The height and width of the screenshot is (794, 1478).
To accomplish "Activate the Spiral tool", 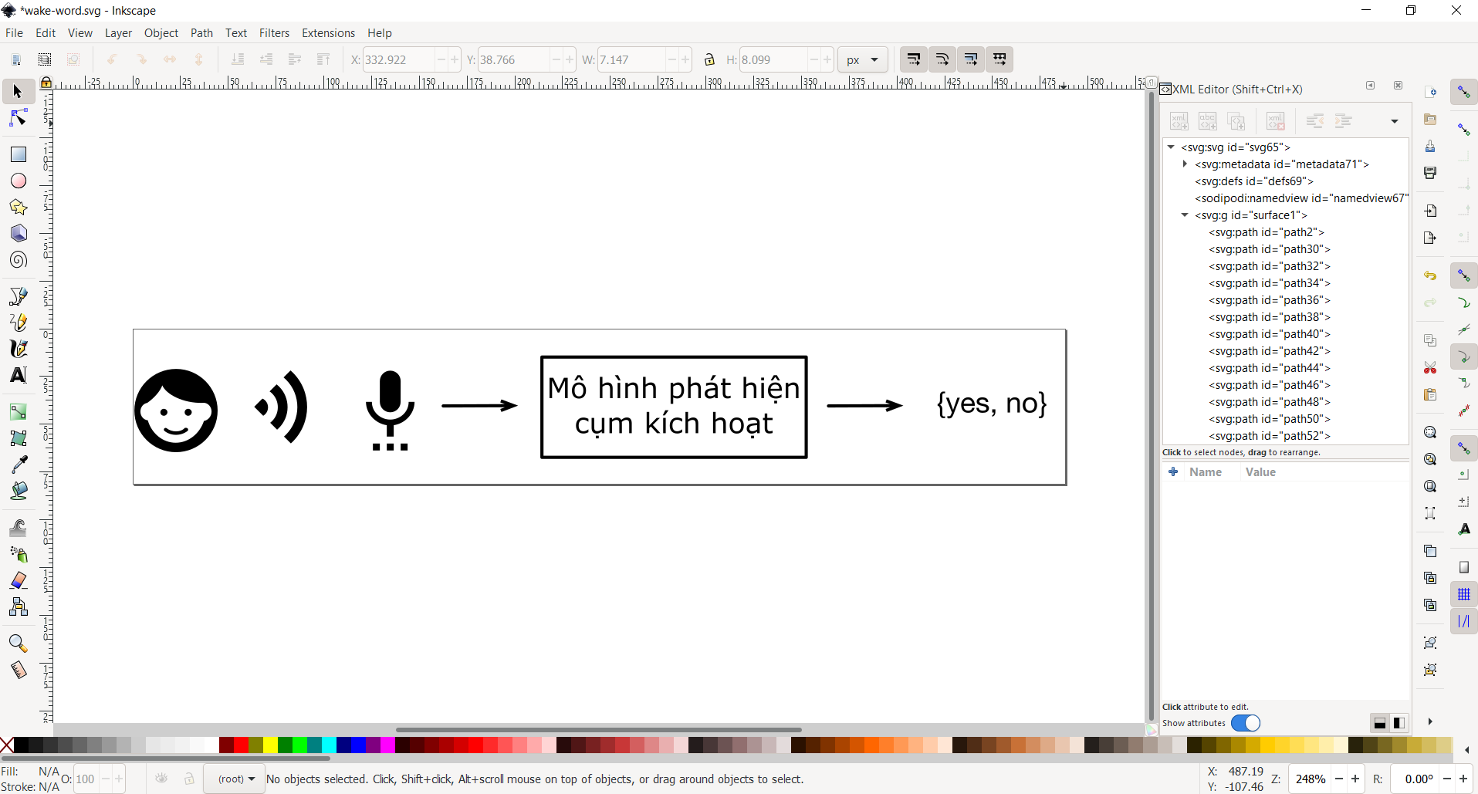I will coord(19,260).
